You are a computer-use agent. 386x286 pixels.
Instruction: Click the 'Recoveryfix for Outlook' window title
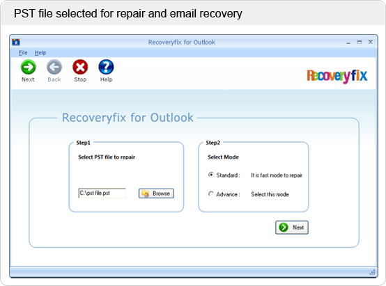182,42
